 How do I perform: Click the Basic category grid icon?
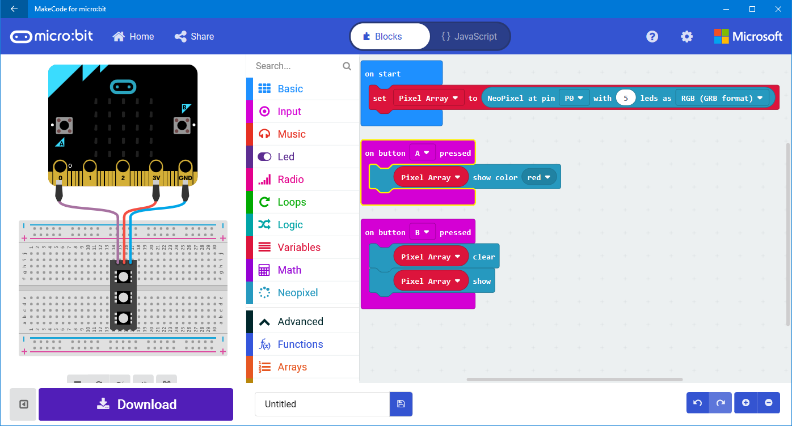[x=264, y=88]
